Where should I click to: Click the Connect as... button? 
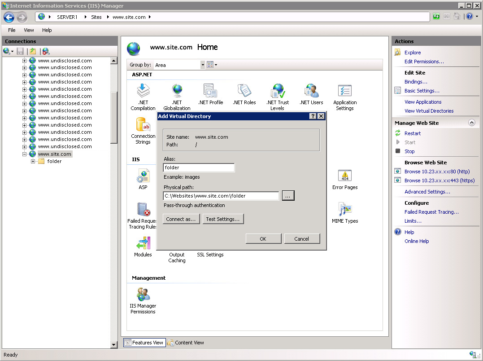coord(181,219)
